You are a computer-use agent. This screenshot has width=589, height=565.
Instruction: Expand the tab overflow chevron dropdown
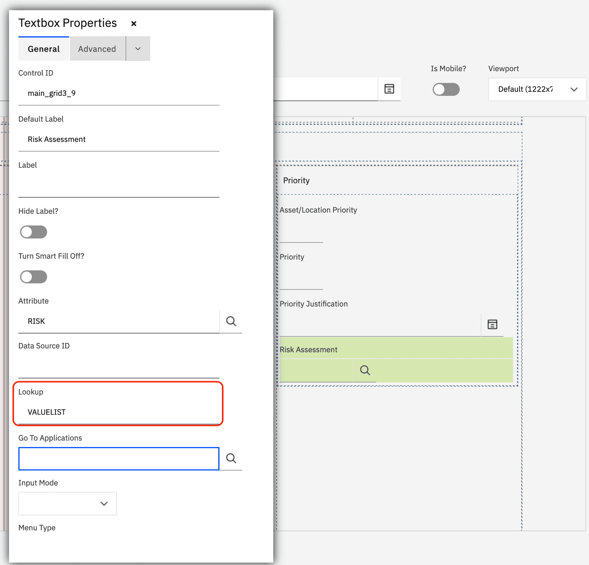coord(138,49)
